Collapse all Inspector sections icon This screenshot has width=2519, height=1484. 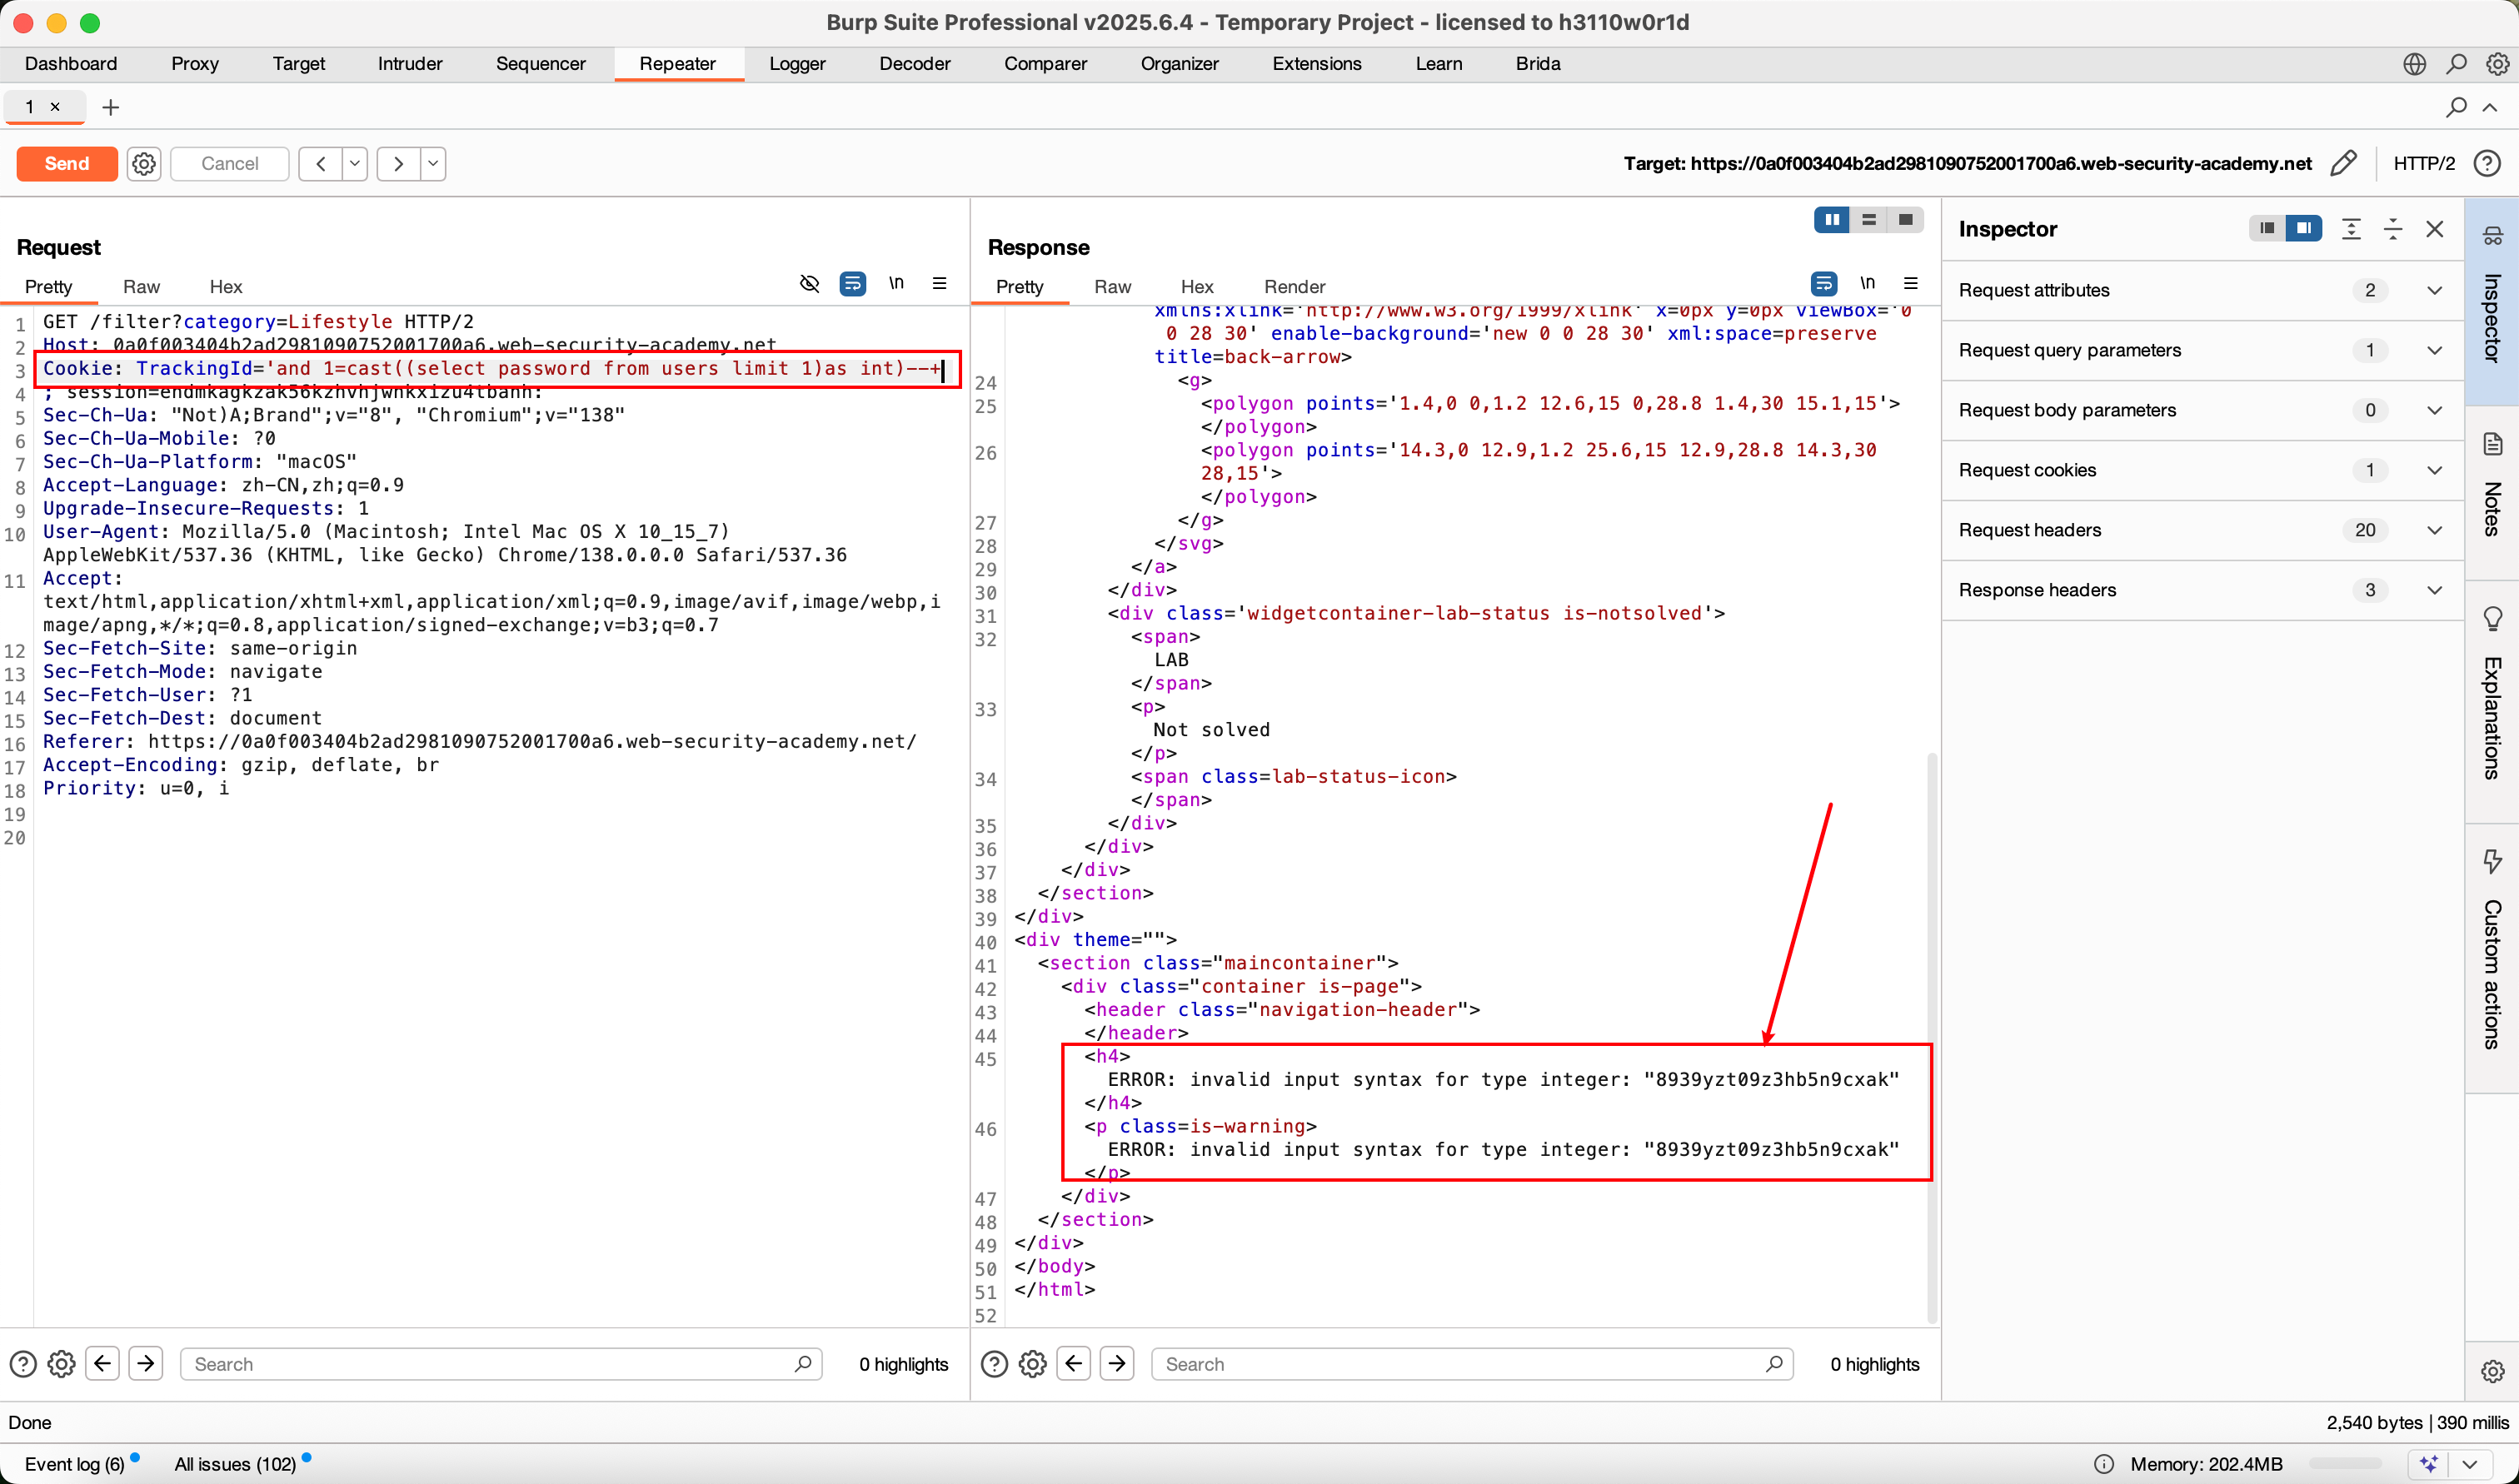coord(2393,228)
